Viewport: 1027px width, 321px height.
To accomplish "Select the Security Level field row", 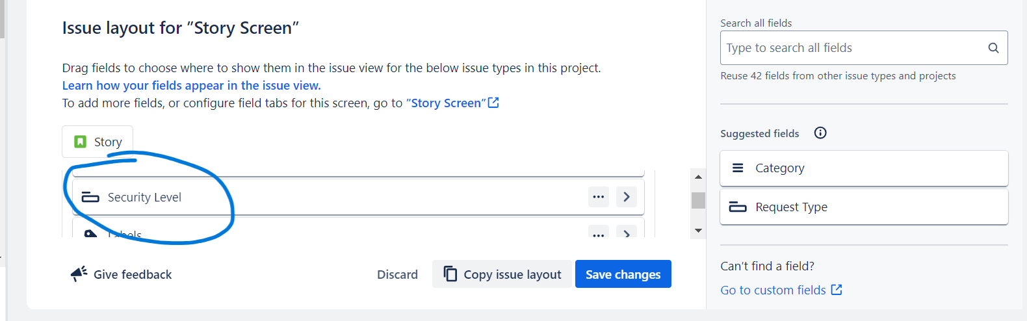I will tap(358, 197).
